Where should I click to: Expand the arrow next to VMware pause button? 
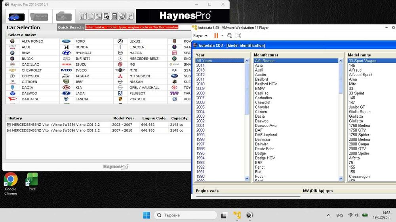pos(222,36)
